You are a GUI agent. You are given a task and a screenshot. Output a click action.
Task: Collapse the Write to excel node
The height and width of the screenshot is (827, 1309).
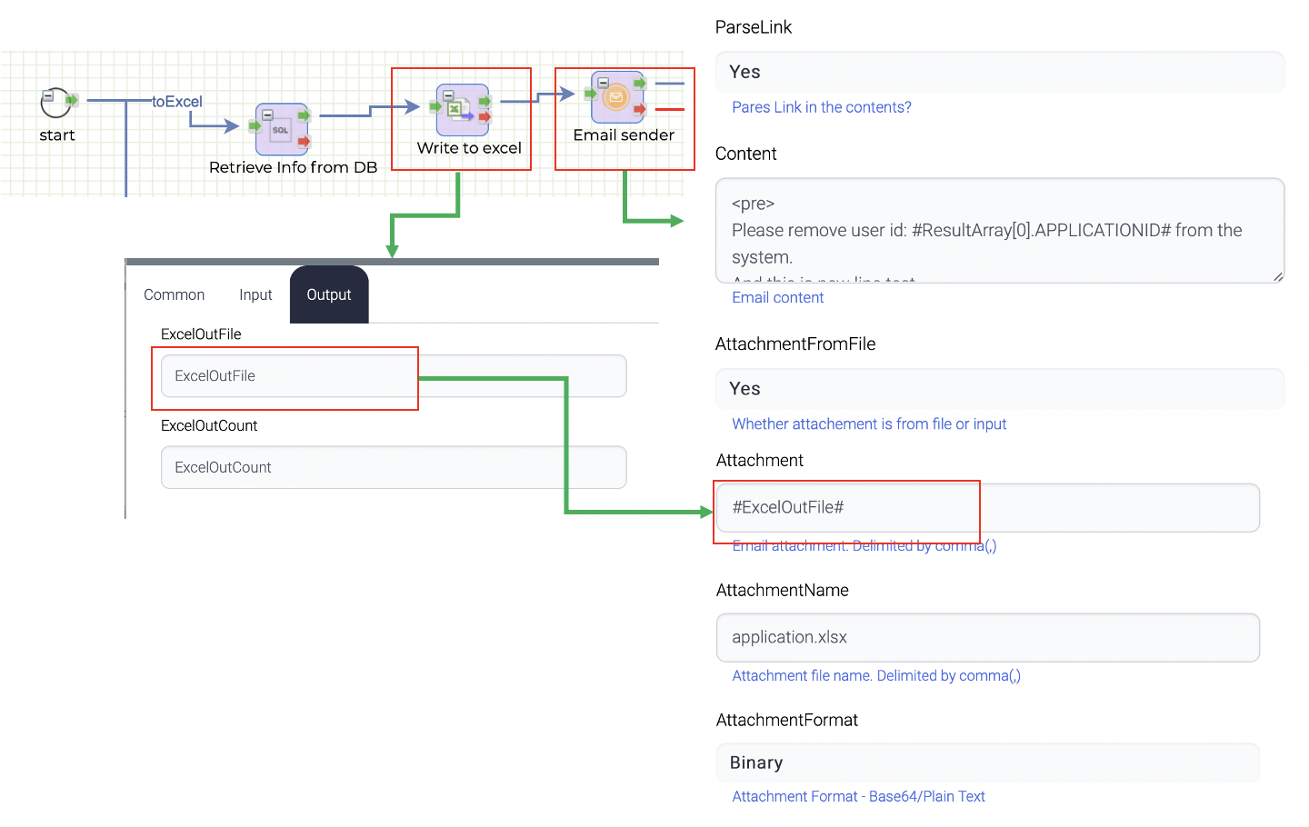tap(448, 95)
